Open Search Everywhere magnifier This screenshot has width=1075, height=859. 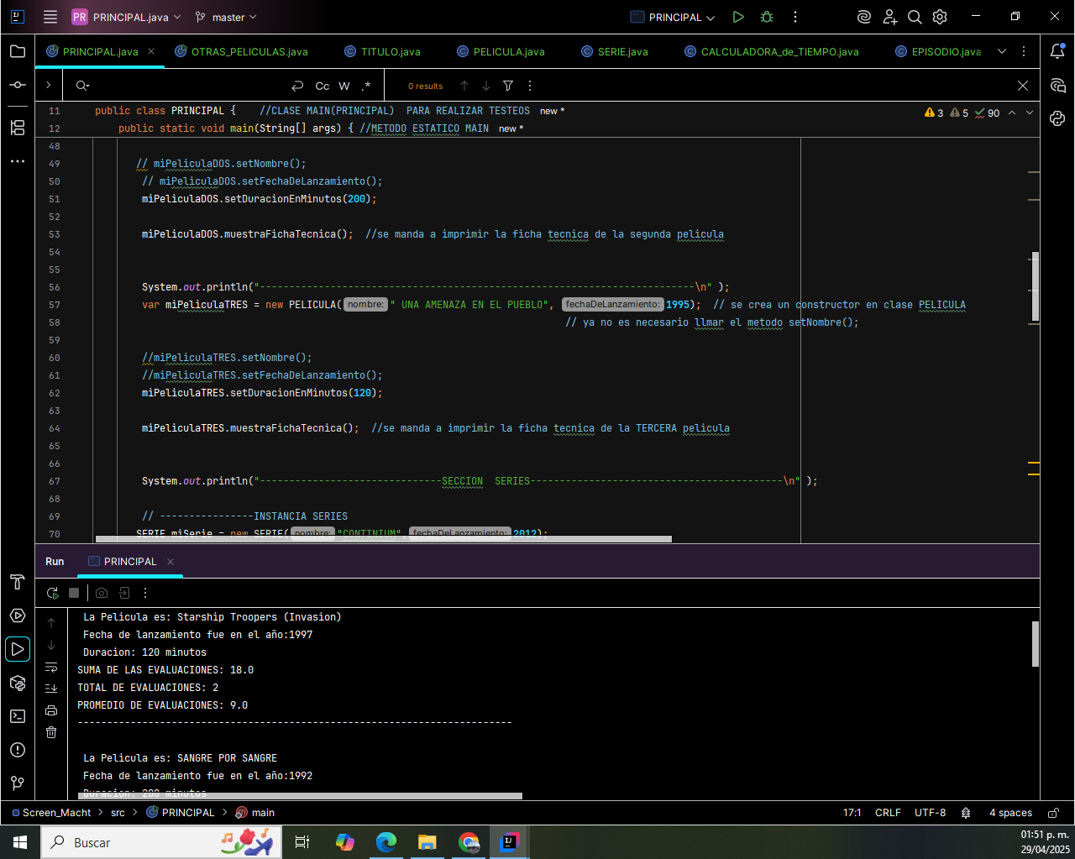[915, 17]
